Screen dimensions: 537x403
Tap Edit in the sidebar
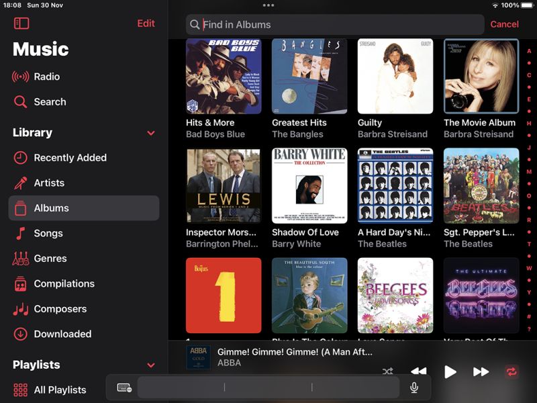click(x=146, y=24)
